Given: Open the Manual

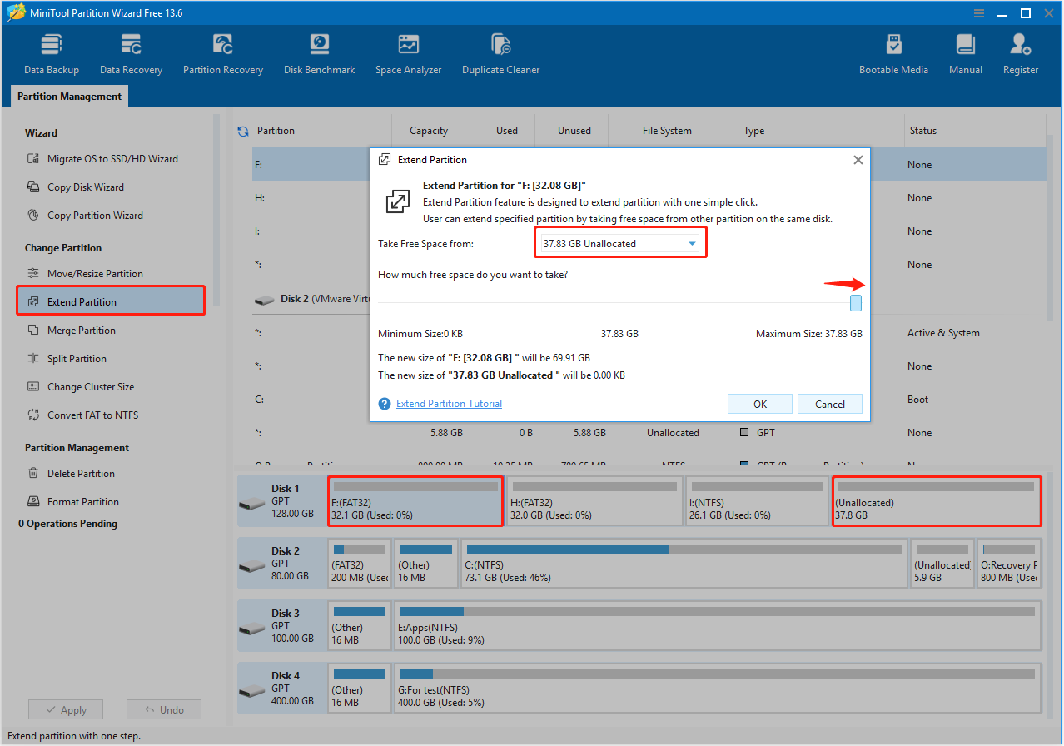Looking at the screenshot, I should coord(966,54).
